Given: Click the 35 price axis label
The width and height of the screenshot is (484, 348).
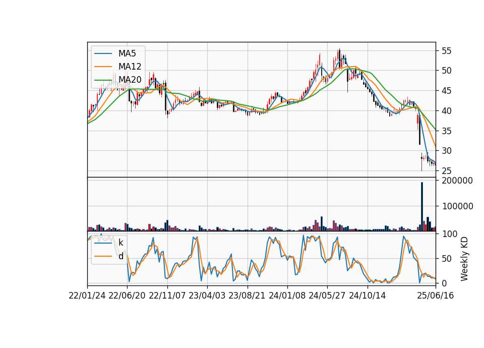Looking at the screenshot, I should (446, 131).
